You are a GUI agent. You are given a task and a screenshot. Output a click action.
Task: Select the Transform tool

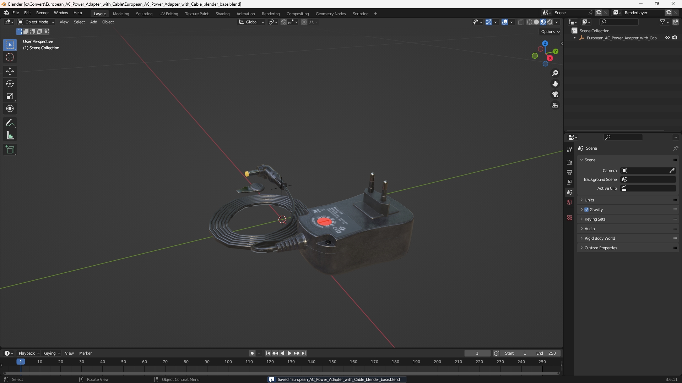[10, 109]
